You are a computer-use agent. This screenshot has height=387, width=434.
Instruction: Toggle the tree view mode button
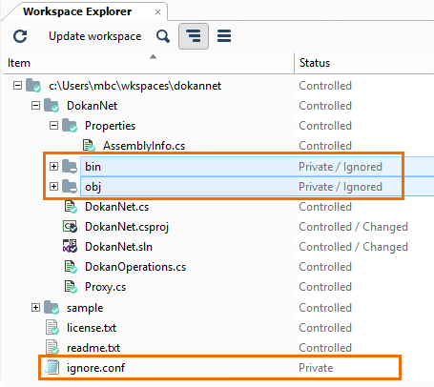[194, 36]
